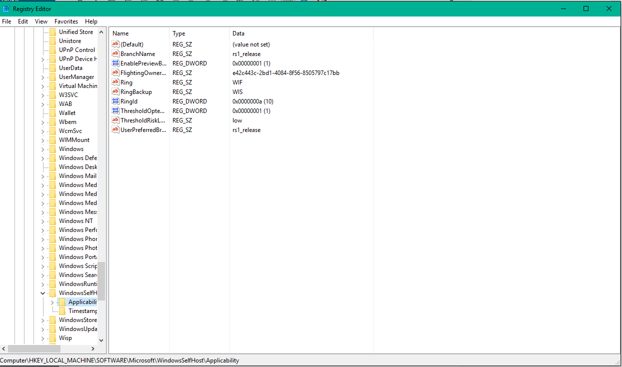Viewport: 622px width, 367px height.
Task: Click the string icon of FlightingOwner value
Action: 115,72
